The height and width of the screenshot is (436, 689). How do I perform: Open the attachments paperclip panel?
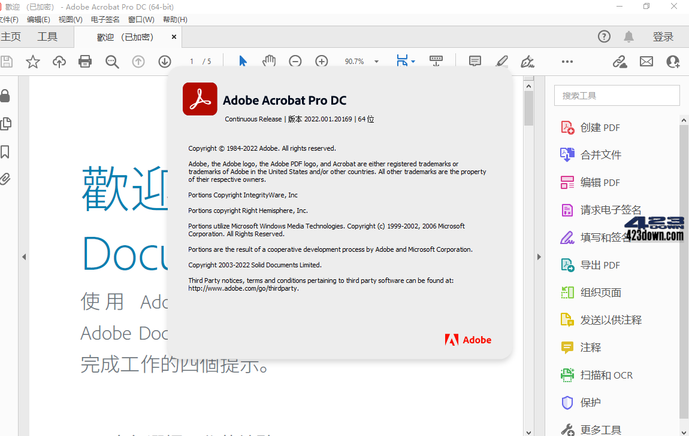(x=5, y=178)
